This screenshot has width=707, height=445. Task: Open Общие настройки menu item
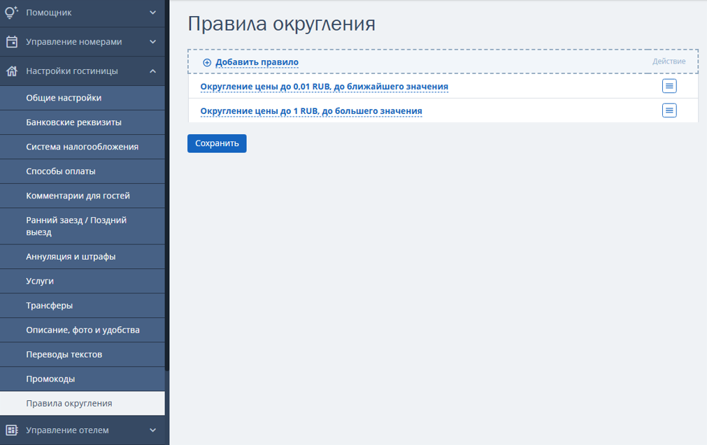pyautogui.click(x=82, y=98)
